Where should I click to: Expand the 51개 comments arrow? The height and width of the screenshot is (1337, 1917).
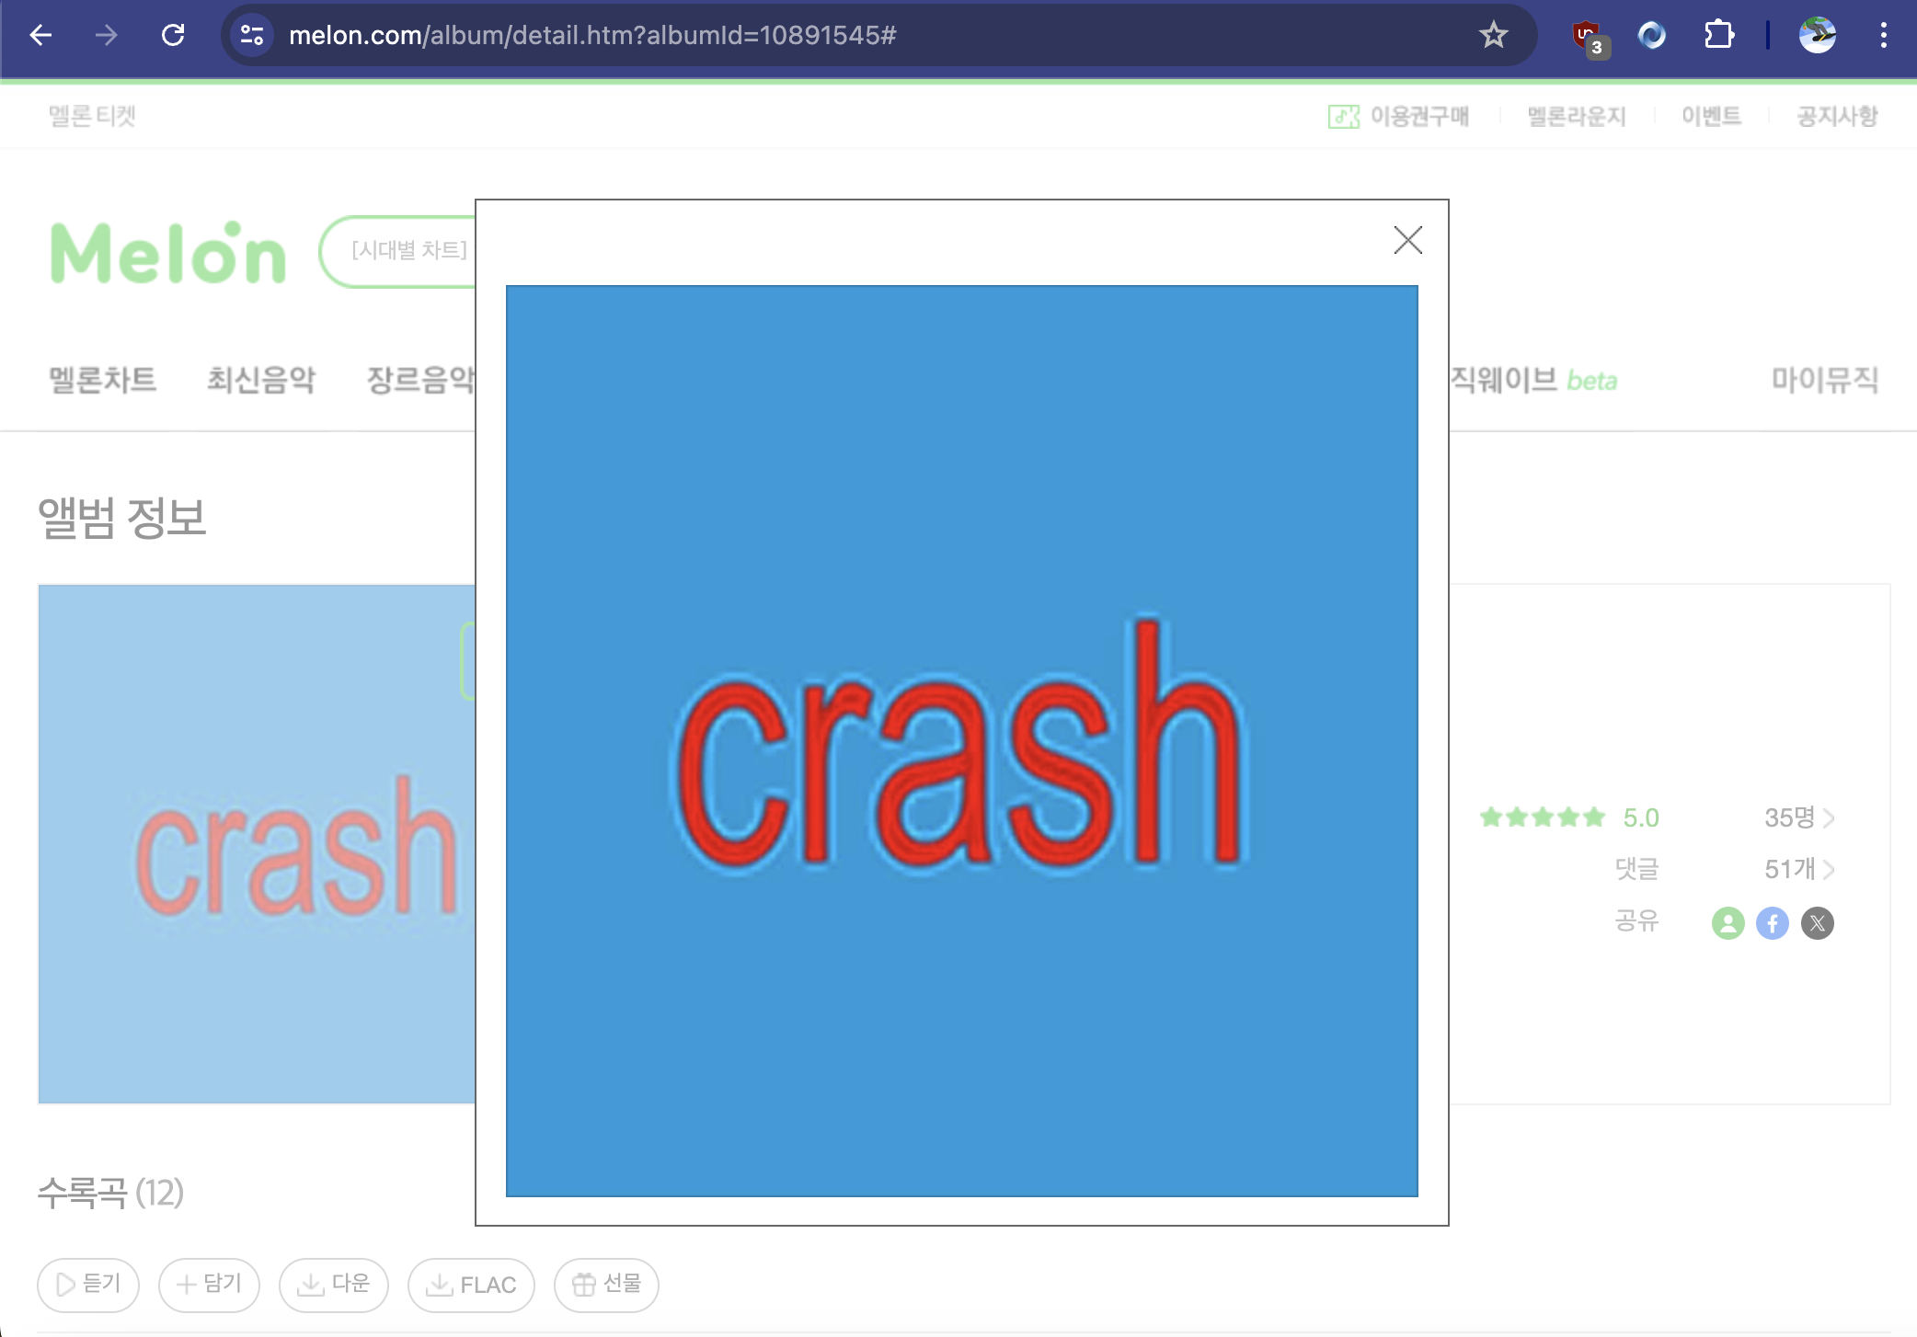[1828, 869]
